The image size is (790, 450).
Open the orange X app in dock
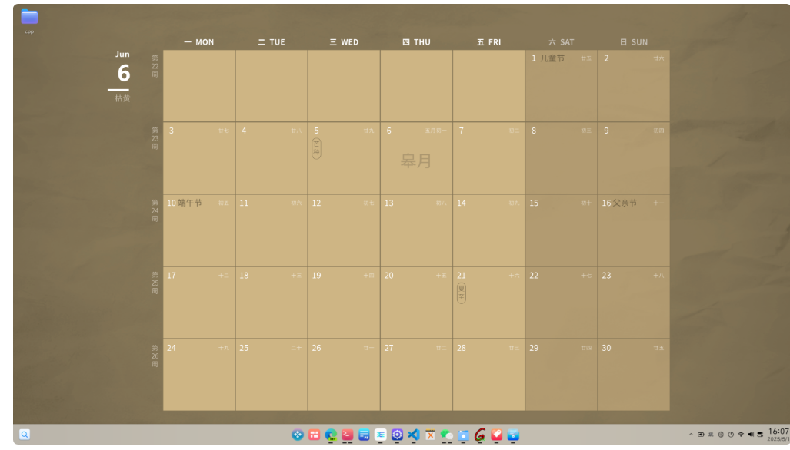tap(430, 435)
